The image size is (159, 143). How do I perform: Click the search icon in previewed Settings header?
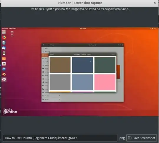[43, 45]
